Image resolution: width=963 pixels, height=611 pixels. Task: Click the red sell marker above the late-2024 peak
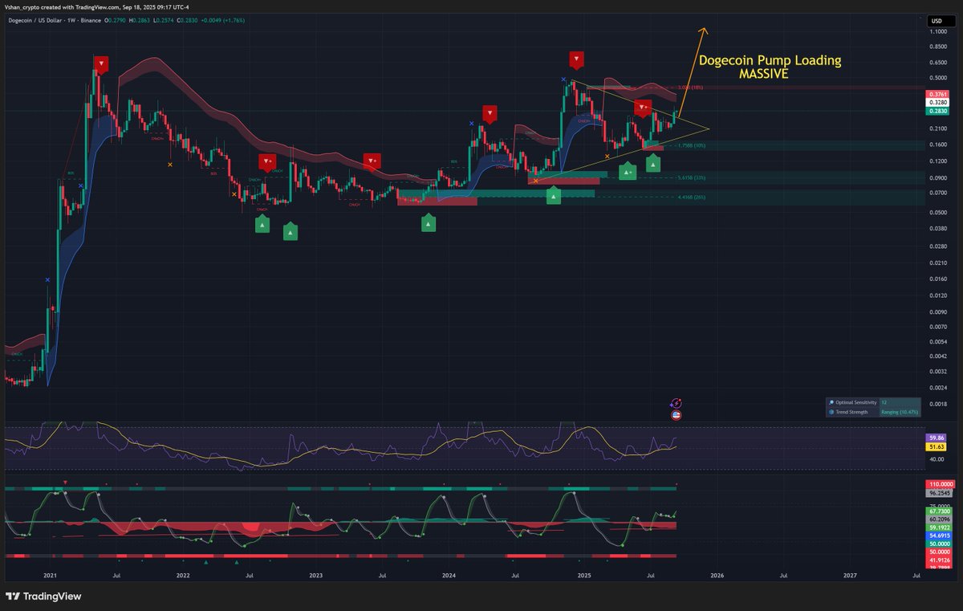[577, 59]
